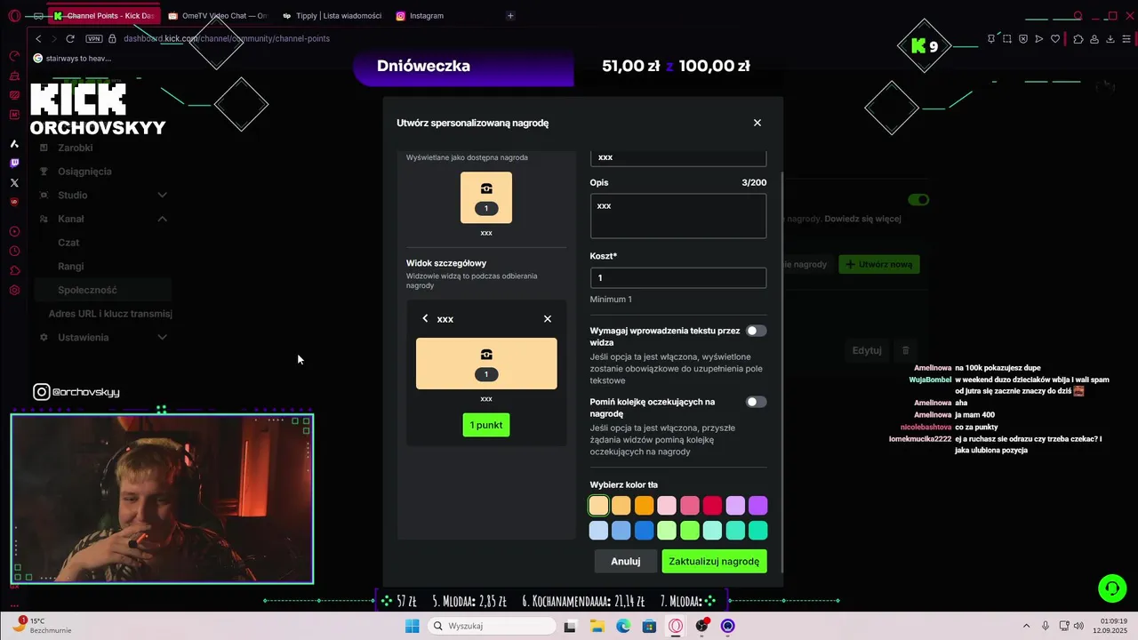Switch to OmeTV Video Chat tab
The width and height of the screenshot is (1138, 640).
click(217, 15)
